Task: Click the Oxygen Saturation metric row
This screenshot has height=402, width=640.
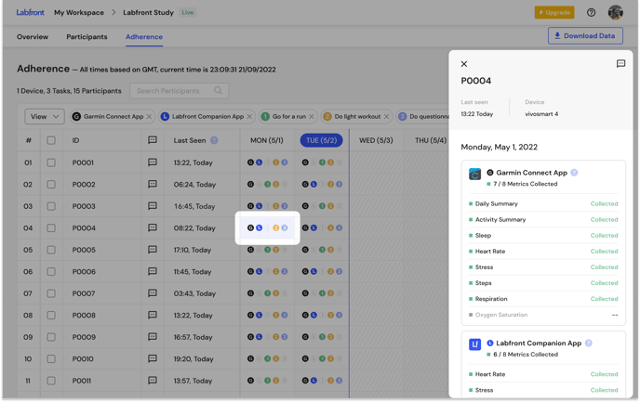Action: pos(543,315)
